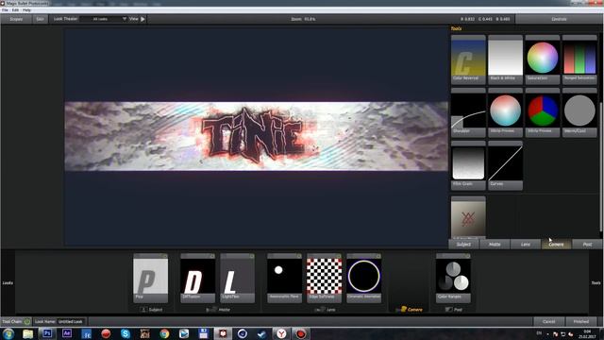The width and height of the screenshot is (604, 340).
Task: Play the Look Theater view
Action: pyautogui.click(x=143, y=19)
